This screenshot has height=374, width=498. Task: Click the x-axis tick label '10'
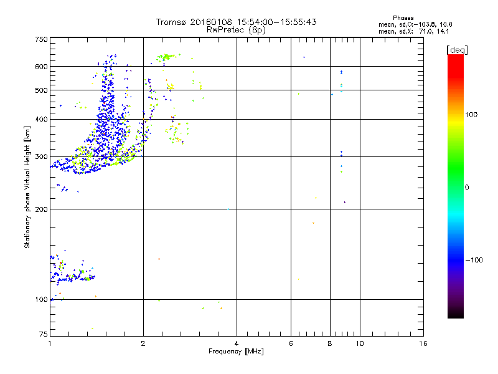[360, 343]
